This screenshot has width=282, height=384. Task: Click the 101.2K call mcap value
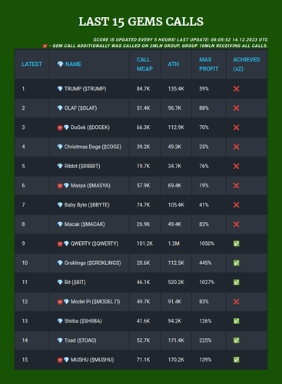144,243
